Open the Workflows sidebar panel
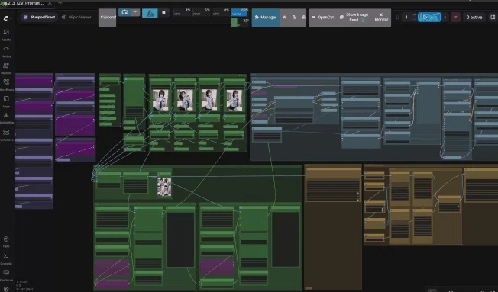 (6, 85)
